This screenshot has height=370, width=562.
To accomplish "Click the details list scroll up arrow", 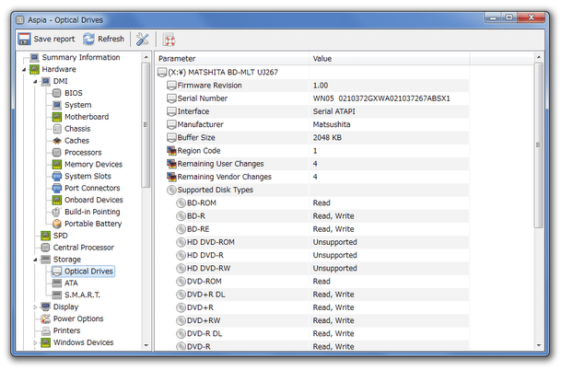I will click(538, 57).
